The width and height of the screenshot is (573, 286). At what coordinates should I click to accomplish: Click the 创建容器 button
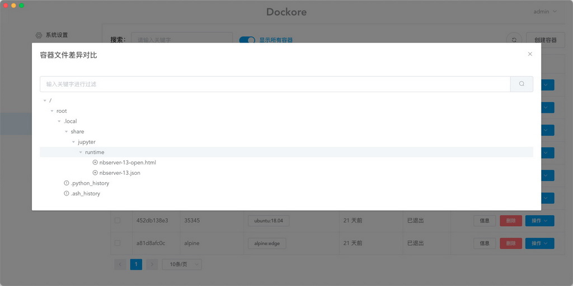[545, 40]
